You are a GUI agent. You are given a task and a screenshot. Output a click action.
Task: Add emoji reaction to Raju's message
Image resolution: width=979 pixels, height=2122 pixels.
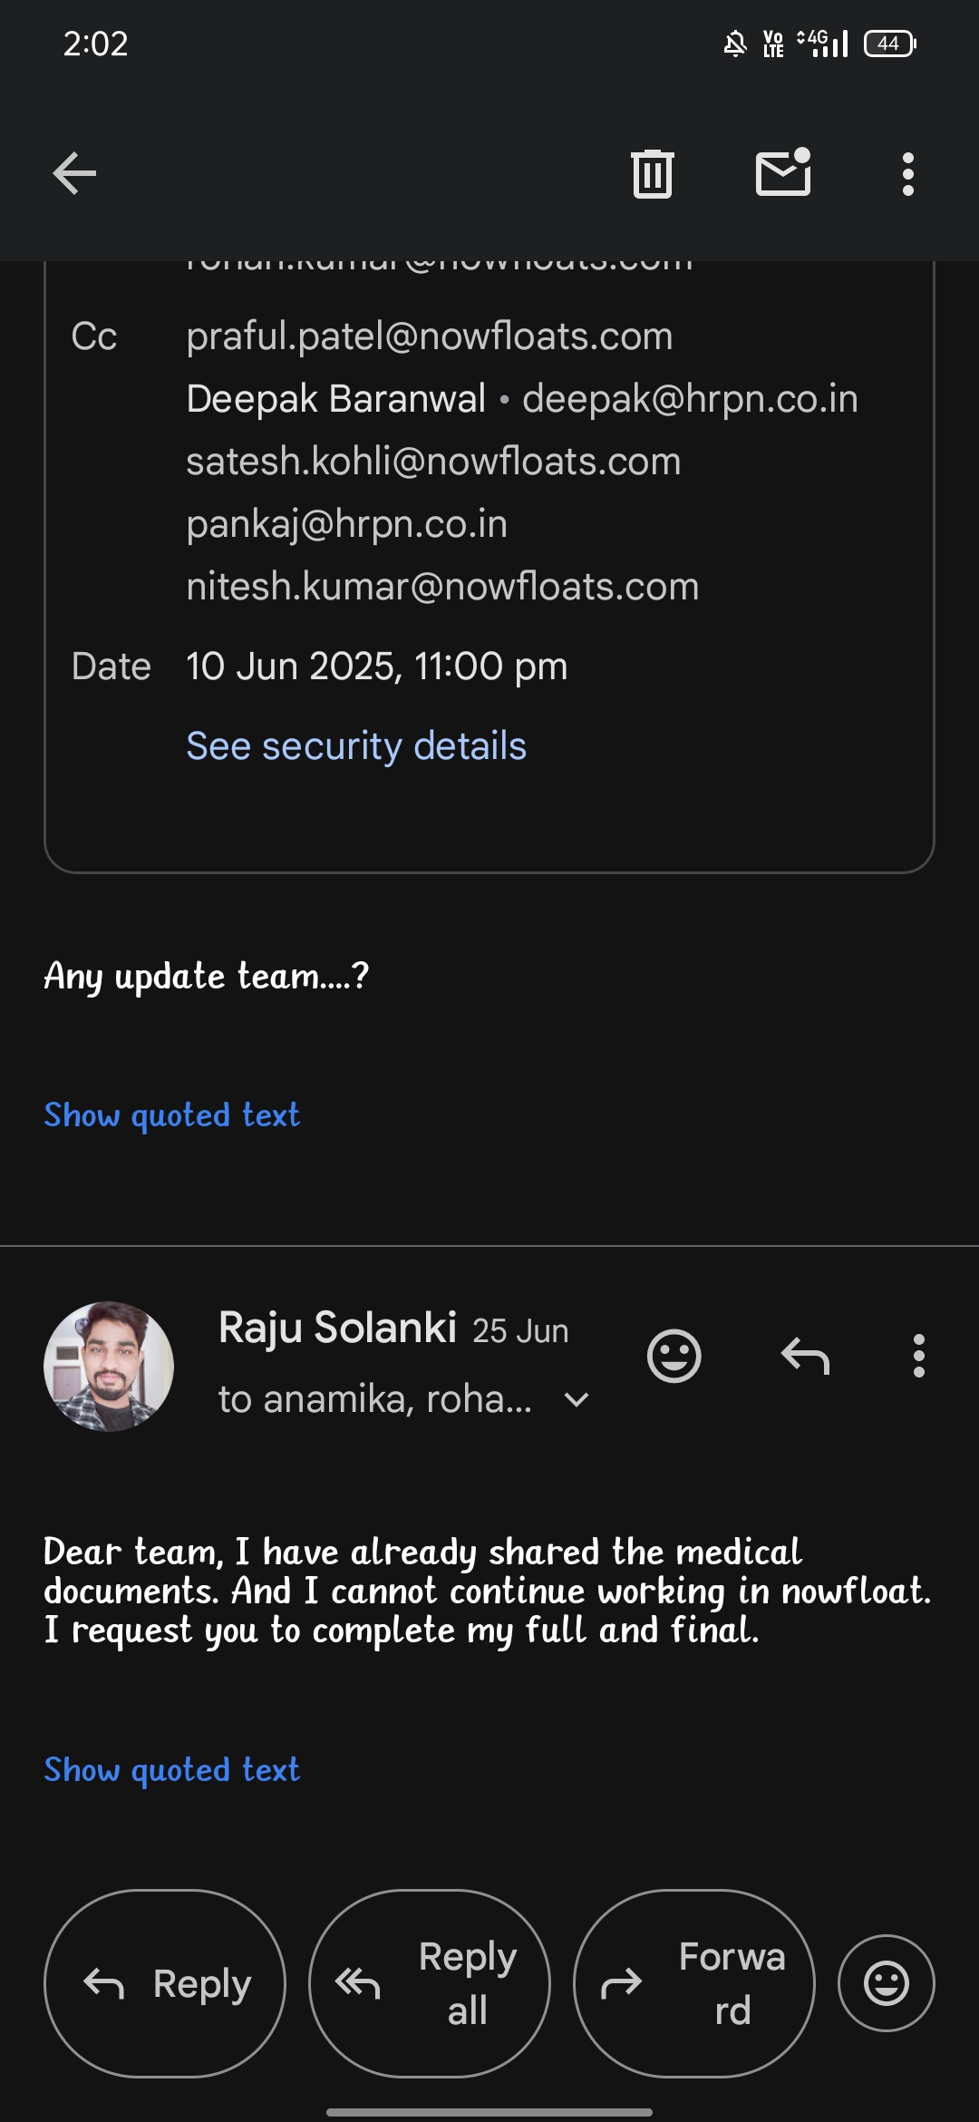[x=674, y=1356]
